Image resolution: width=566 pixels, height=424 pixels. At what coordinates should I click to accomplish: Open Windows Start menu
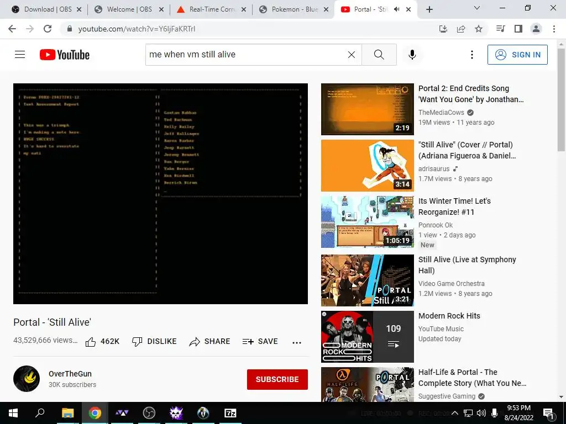[x=13, y=413]
